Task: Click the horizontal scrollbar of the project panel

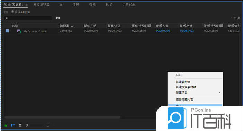Action: pyautogui.click(x=62, y=117)
